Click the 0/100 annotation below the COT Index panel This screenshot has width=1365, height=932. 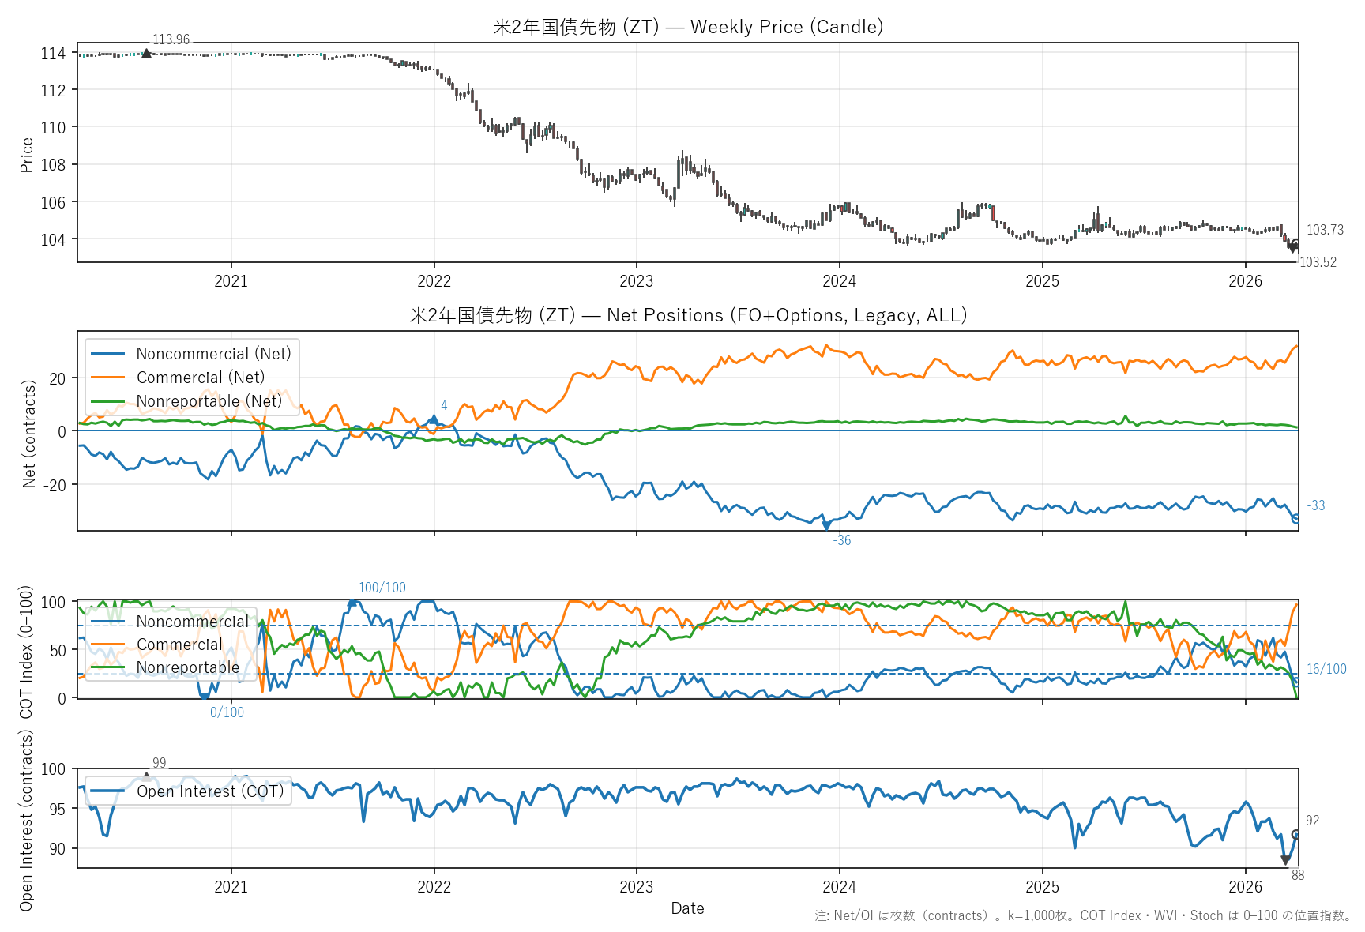tap(227, 712)
